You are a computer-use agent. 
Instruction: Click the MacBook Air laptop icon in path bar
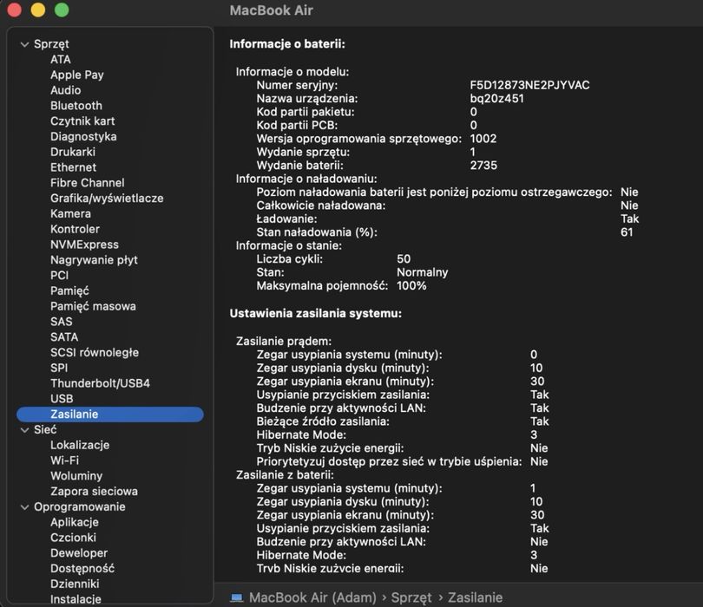point(236,597)
